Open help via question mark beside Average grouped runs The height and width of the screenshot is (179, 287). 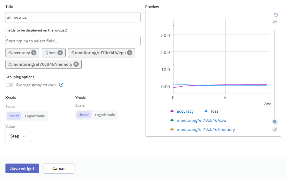(x=61, y=85)
